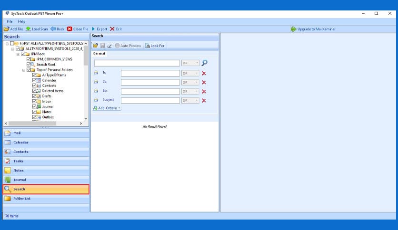The image size is (398, 230).
Task: Switch to Calendar pane
Action: pos(46,143)
